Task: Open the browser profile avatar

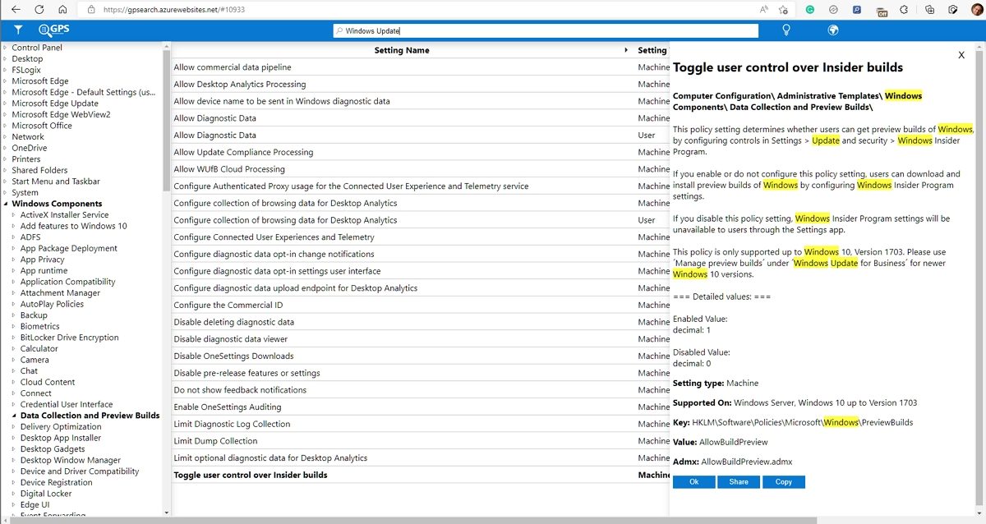Action: (x=976, y=10)
